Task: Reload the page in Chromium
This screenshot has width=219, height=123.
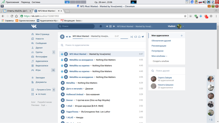Action: tap(12, 16)
